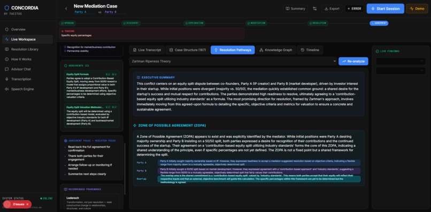Open the Equity Split Valuation Methodology card
This screenshot has height=212, width=431.
[92, 115]
